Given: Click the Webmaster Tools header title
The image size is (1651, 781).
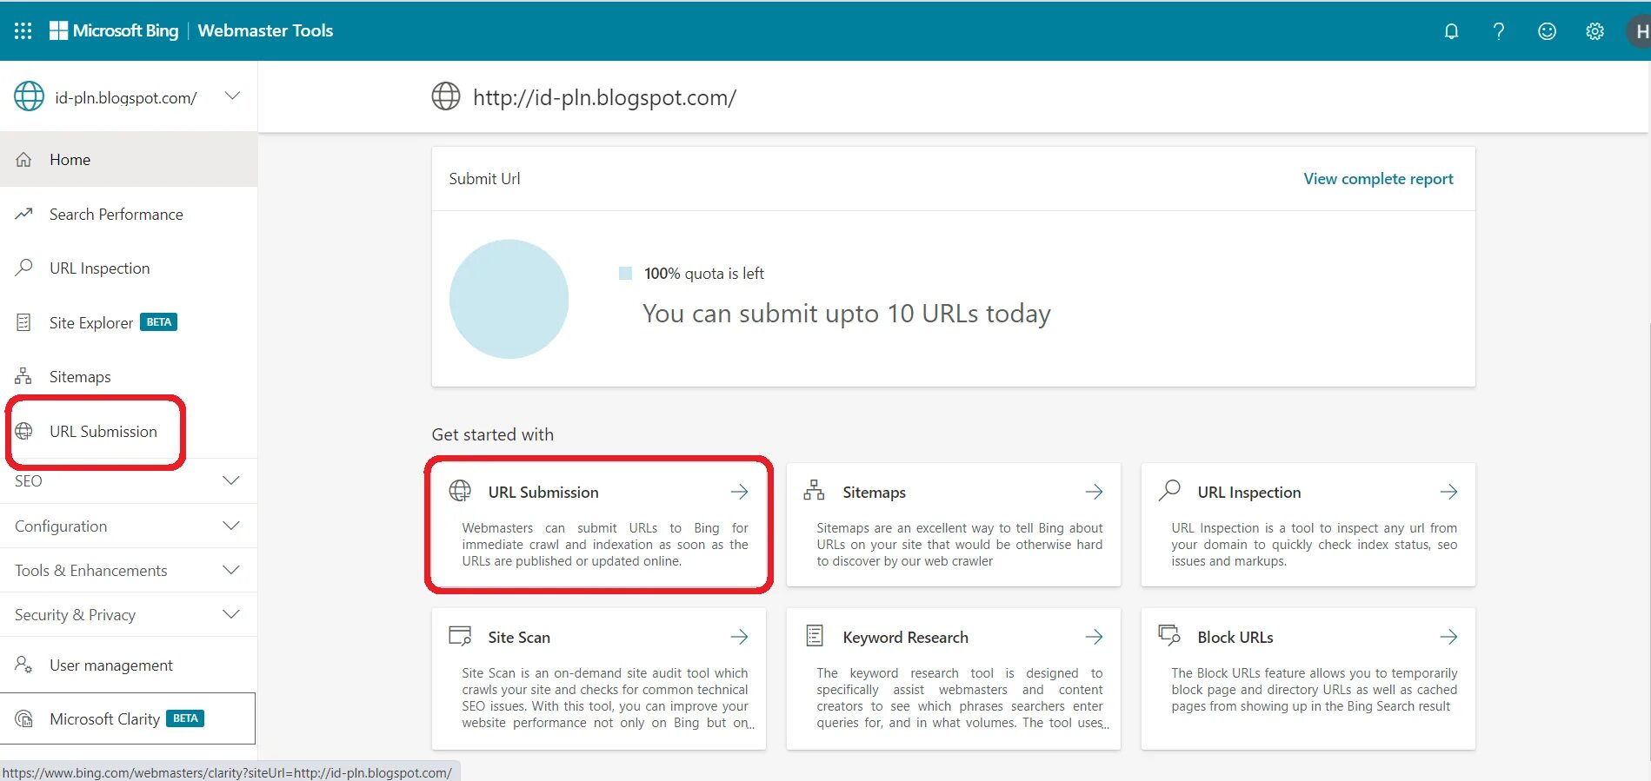Looking at the screenshot, I should coord(265,30).
